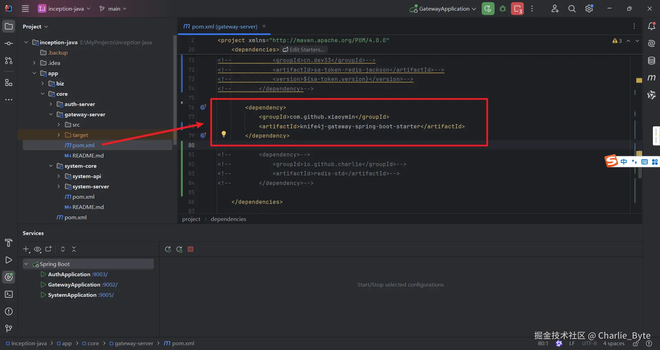This screenshot has height=350, width=660.
Task: Open the inception-java project dropdown
Action: pos(64,9)
